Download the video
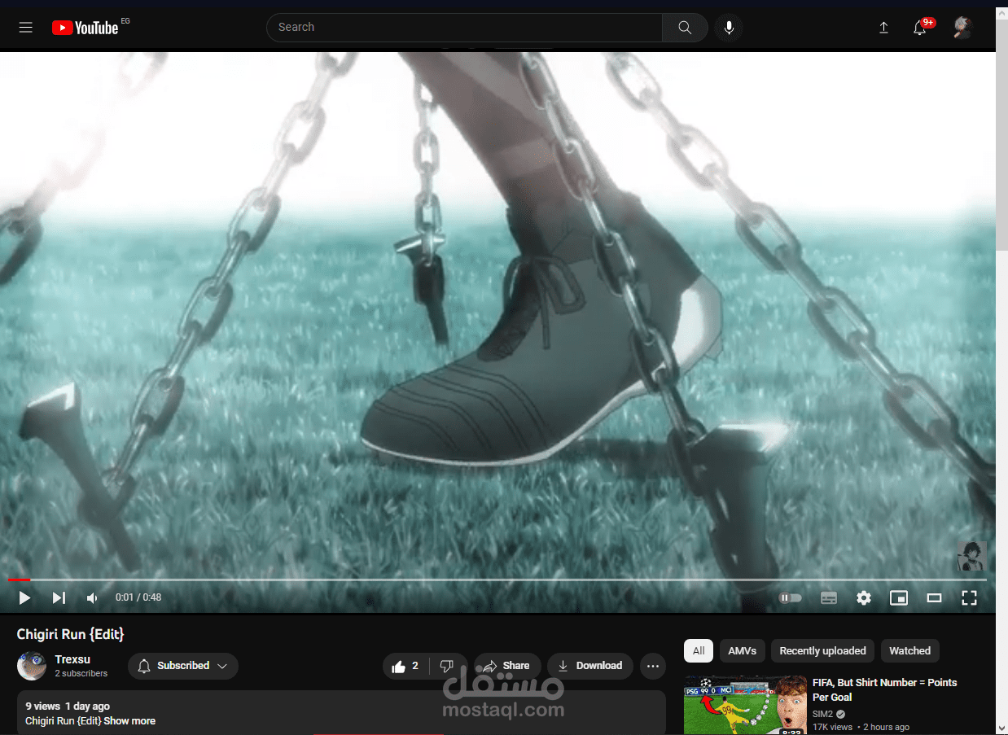The width and height of the screenshot is (1008, 735). (590, 666)
